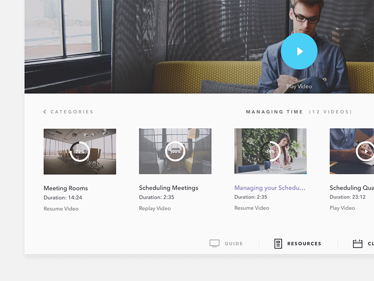Click the 100% progress circle on Scheduling Meetings

[x=175, y=151]
